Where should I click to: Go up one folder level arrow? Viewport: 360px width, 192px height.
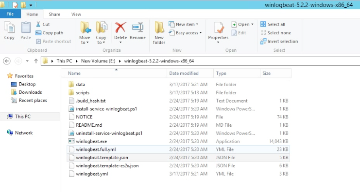click(x=36, y=61)
